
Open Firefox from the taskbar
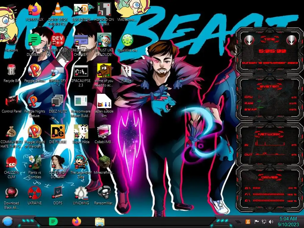click(77, 221)
